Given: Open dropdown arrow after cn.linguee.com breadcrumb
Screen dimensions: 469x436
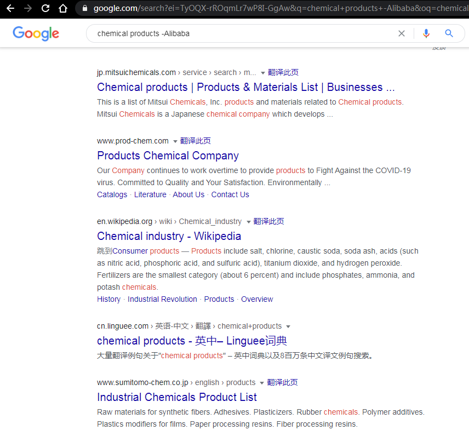Looking at the screenshot, I should 288,326.
